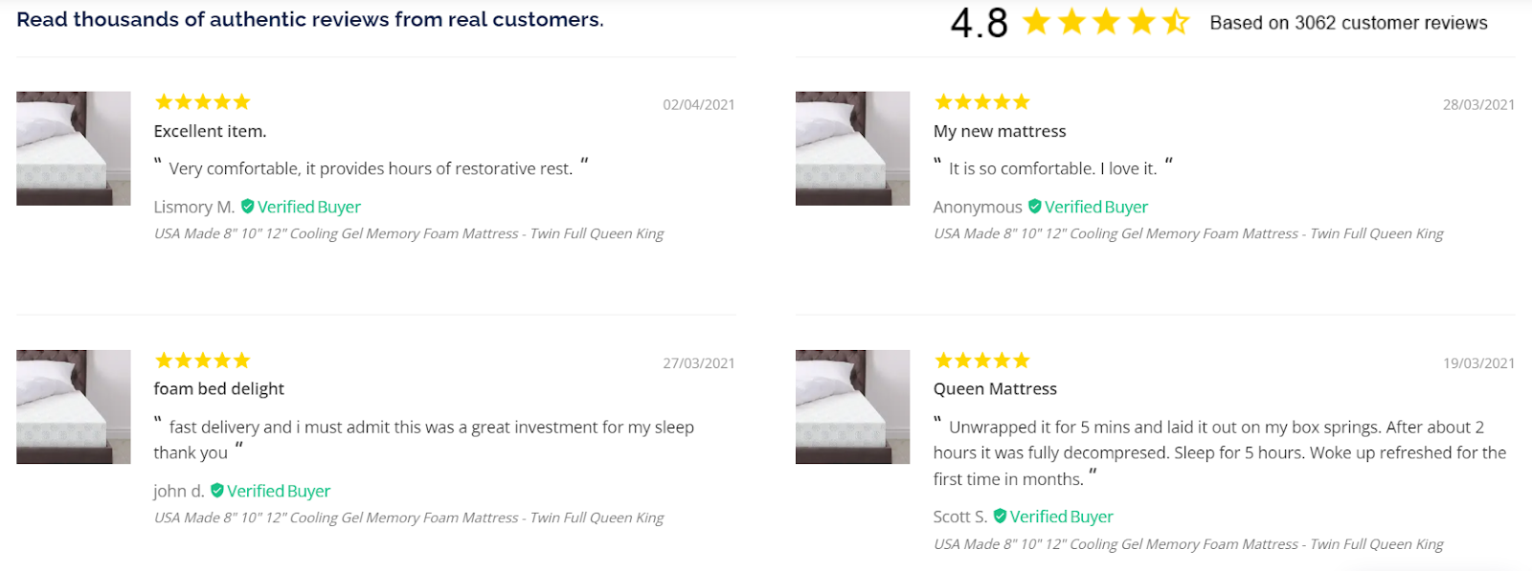This screenshot has height=571, width=1532.
Task: Click the verified shield icon next to Scott S.
Action: tap(1000, 516)
